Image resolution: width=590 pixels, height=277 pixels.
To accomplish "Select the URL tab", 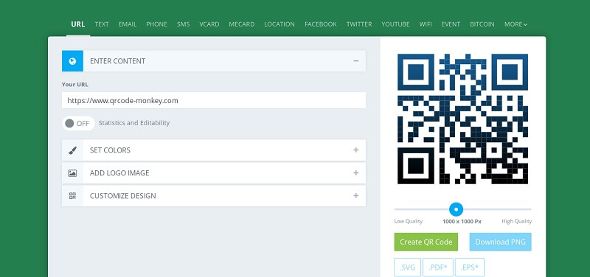I will pyautogui.click(x=78, y=24).
